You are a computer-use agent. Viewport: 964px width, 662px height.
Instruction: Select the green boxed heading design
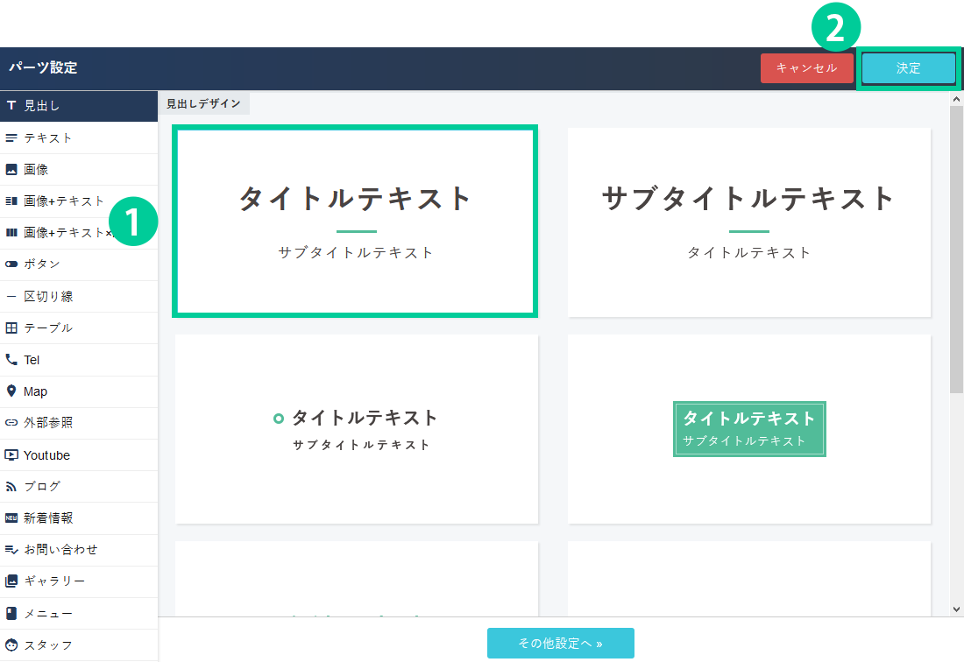tap(749, 429)
